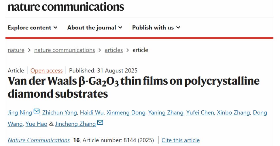Click the email envelope icon beside Jing Ning
The width and height of the screenshot is (280, 146).
(36, 113)
